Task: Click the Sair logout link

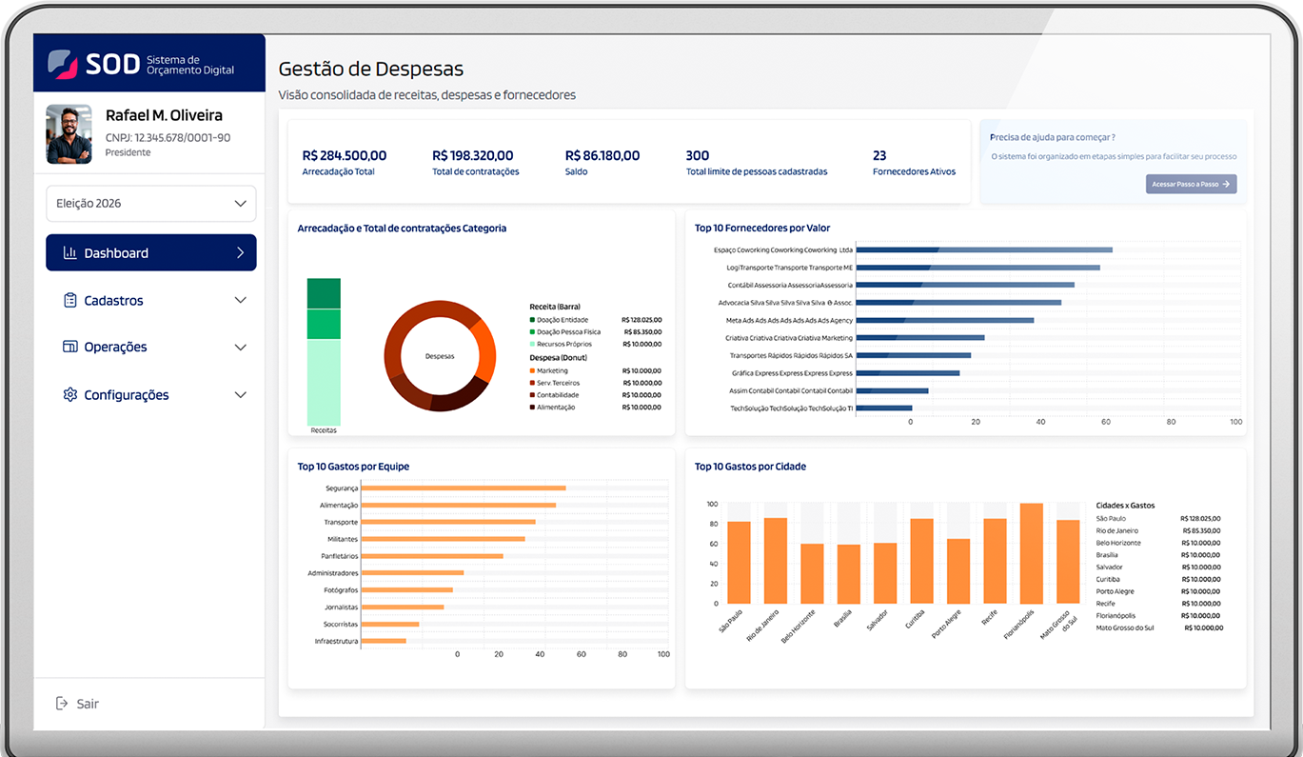Action: point(77,704)
